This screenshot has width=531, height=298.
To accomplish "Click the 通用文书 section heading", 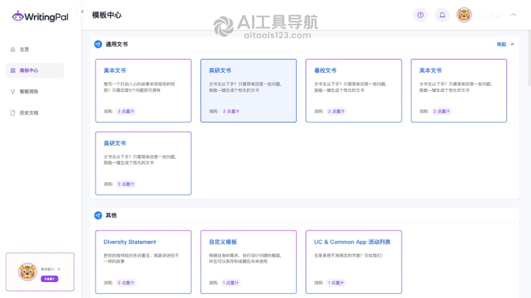I will (x=117, y=44).
